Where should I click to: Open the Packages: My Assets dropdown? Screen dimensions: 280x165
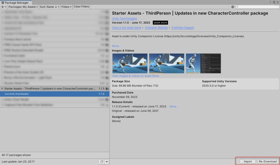[23, 7]
